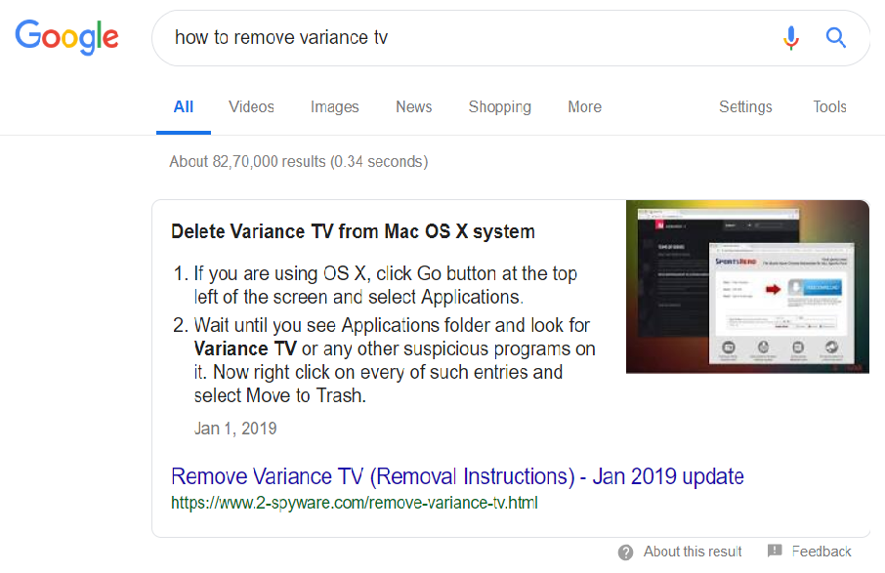
Task: Click the Feedback flag icon
Action: tap(775, 552)
